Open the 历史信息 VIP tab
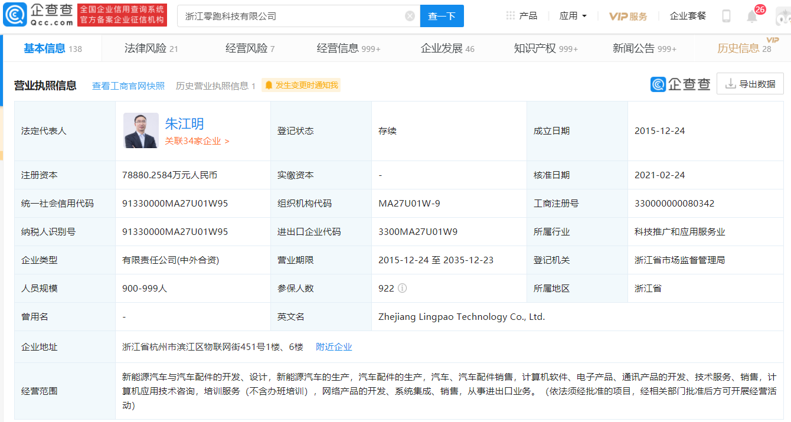The height and width of the screenshot is (422, 791). tap(743, 48)
